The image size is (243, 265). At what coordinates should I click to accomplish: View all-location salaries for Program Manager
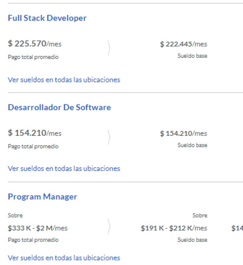pyautogui.click(x=64, y=258)
